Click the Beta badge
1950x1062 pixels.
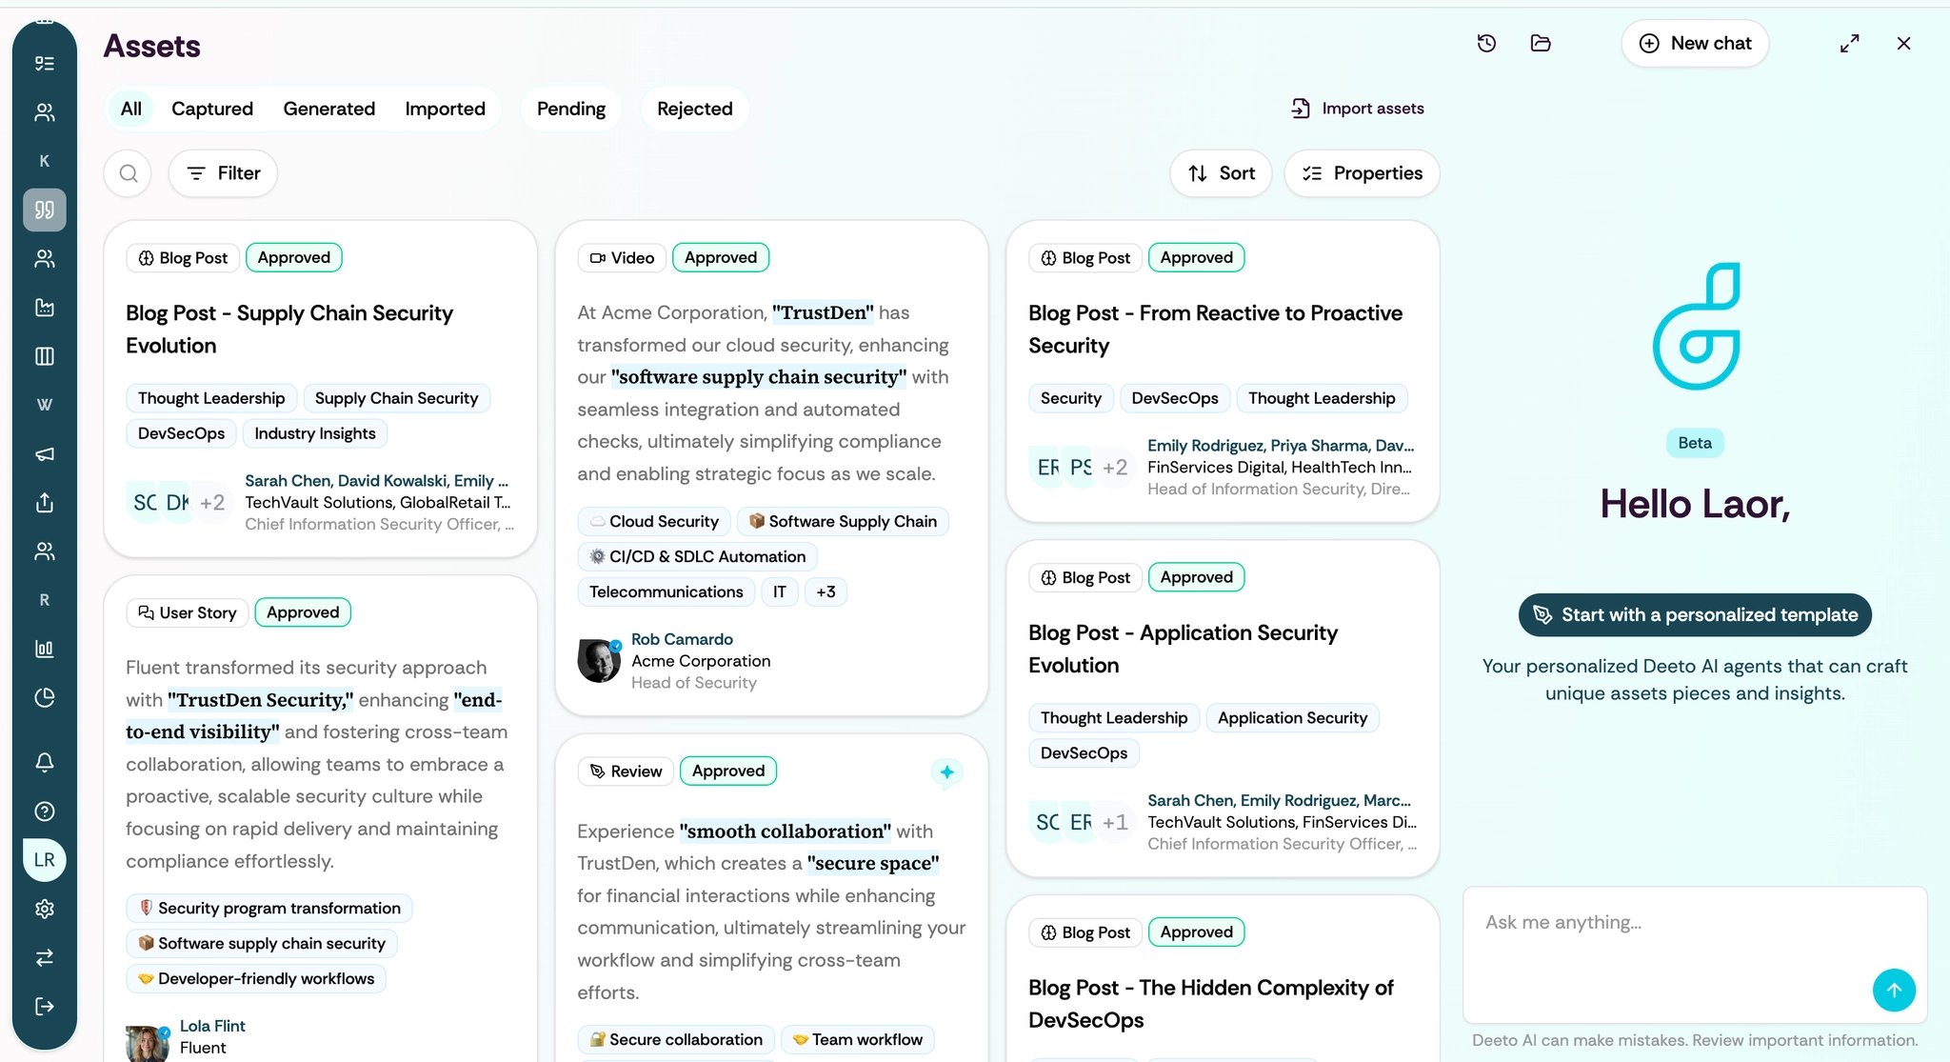[1695, 443]
